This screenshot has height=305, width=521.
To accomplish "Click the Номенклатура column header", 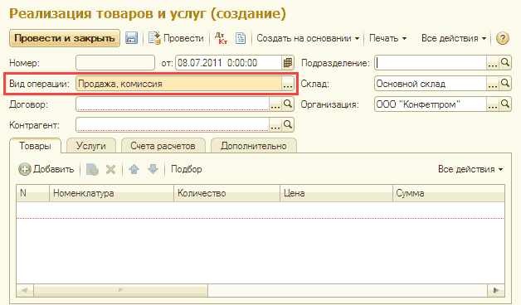I will [111, 193].
